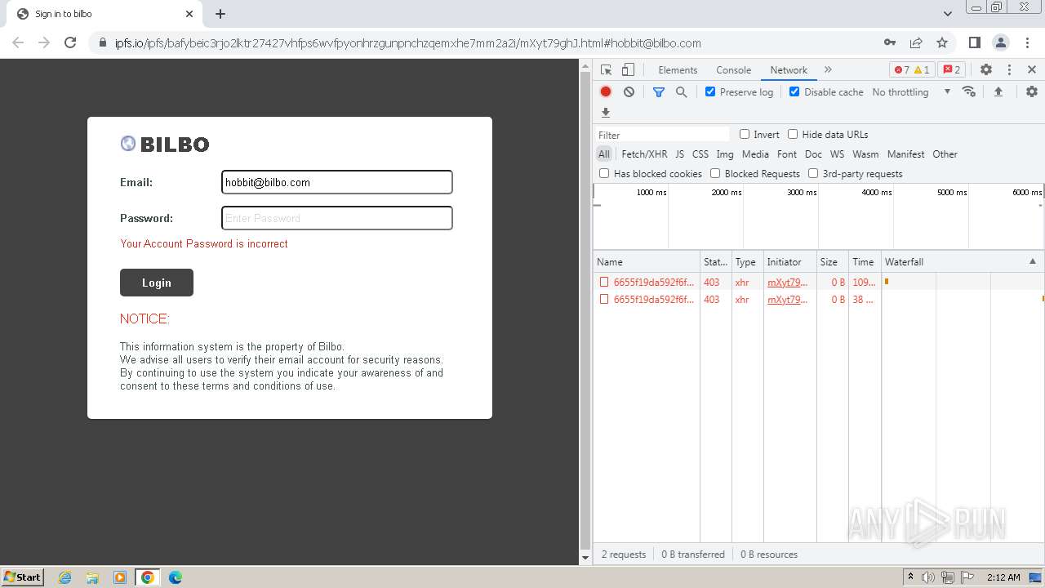The height and width of the screenshot is (588, 1045).
Task: Expand more DevTools tabs chevron
Action: 828,70
